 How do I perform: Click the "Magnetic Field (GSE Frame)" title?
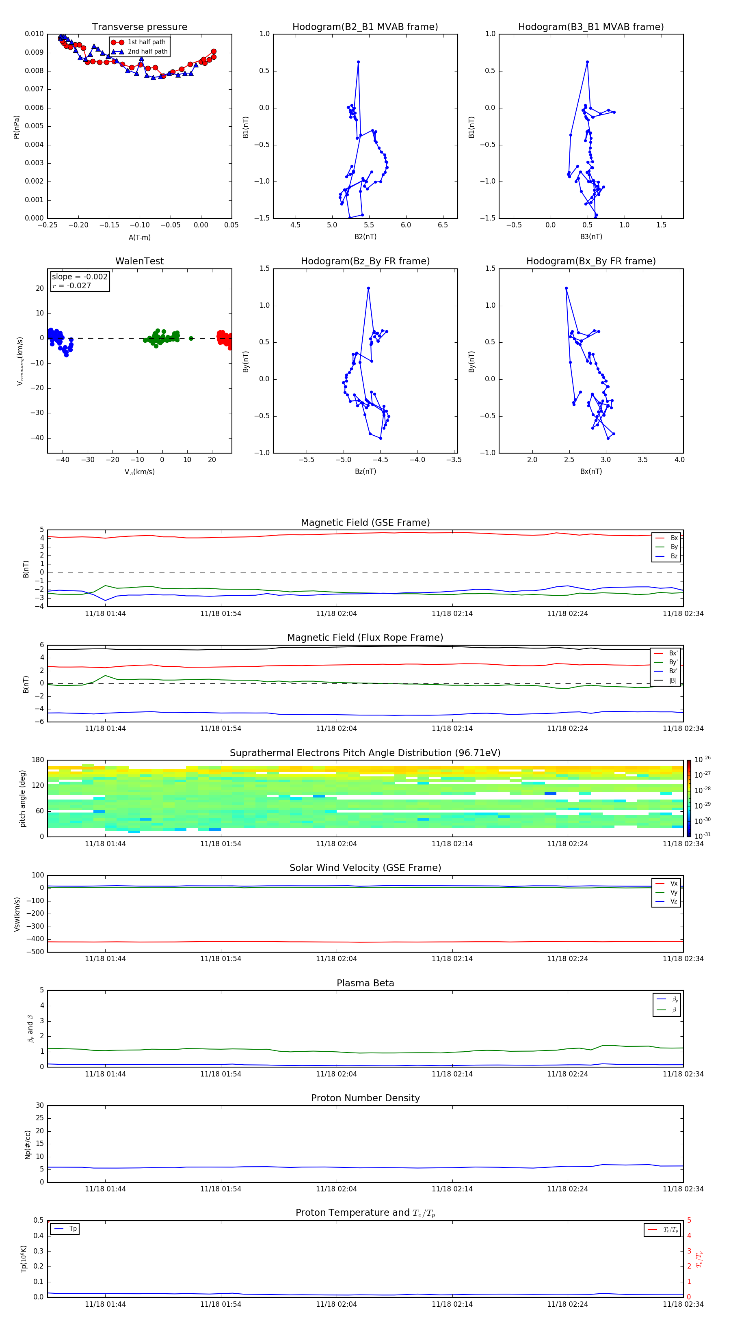coord(365,523)
